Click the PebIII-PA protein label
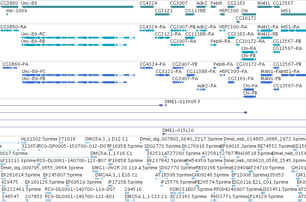The image size is (306, 202). tap(223, 64)
